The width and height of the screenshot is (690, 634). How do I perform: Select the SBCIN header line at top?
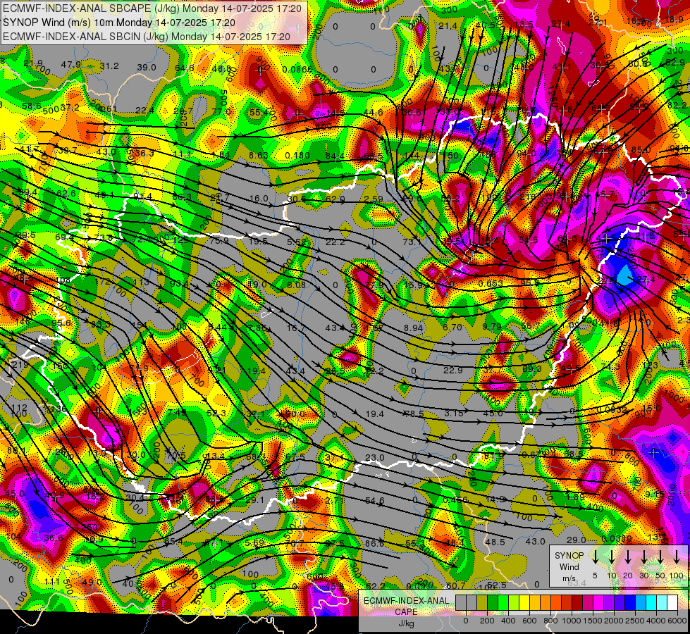point(147,37)
